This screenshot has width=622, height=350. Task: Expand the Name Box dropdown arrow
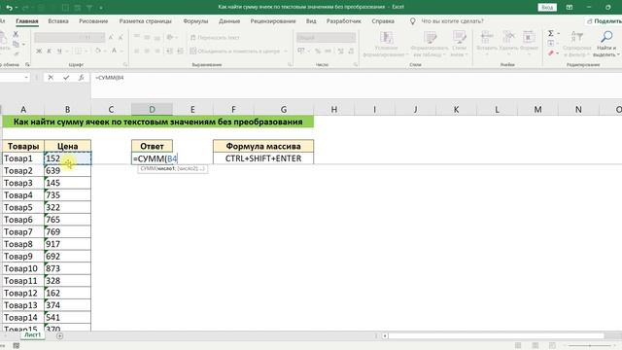pos(26,78)
